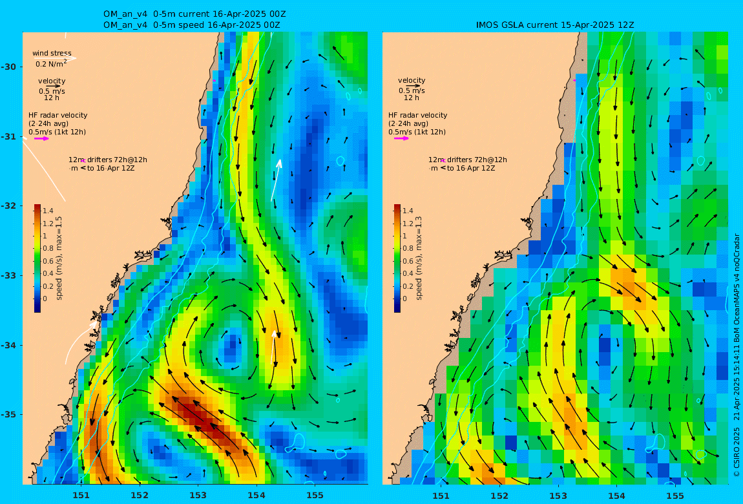Click the -30 latitude axis label
Viewport: 743px width, 504px height.
point(8,67)
